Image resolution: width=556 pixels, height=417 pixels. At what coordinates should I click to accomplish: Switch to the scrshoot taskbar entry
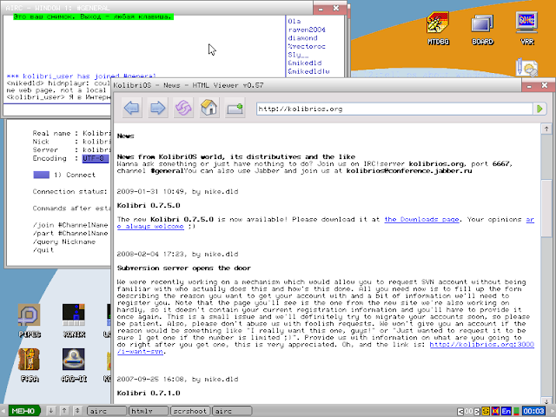coord(190,411)
